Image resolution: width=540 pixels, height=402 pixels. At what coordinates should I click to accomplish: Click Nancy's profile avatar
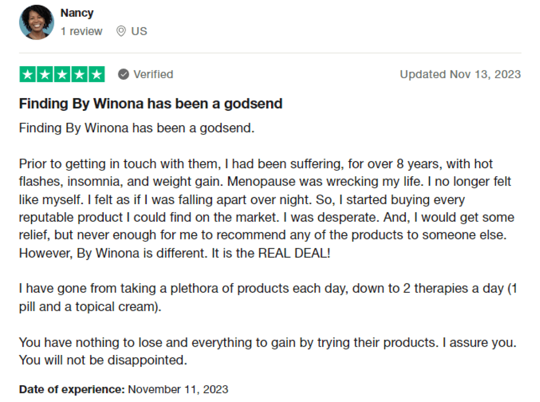tap(36, 22)
